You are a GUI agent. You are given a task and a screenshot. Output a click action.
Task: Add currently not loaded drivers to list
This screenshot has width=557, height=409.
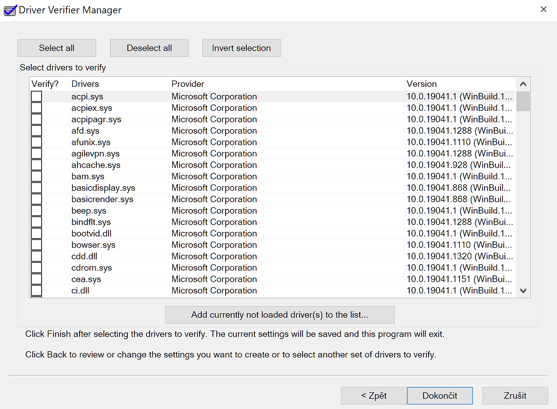tap(280, 314)
